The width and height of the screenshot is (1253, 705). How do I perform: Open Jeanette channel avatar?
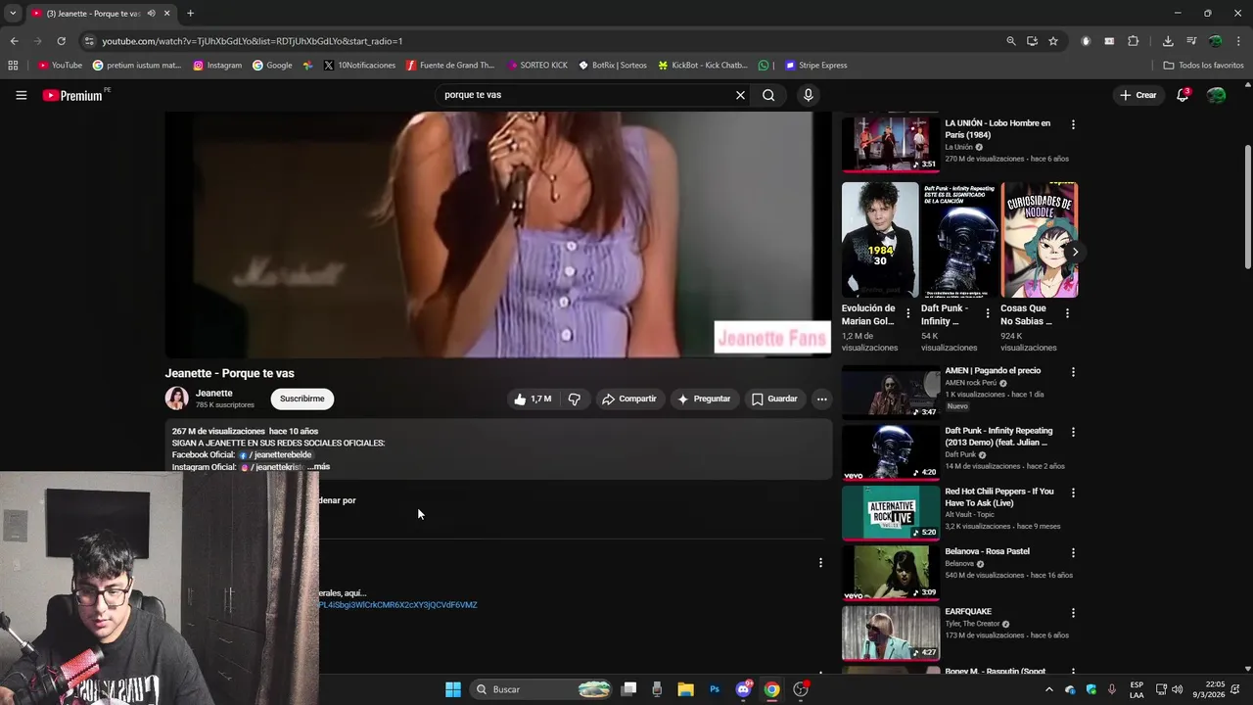tap(176, 398)
